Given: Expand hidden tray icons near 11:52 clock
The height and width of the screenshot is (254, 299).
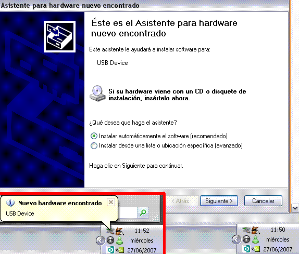Looking at the screenshot, I should [x=101, y=240].
